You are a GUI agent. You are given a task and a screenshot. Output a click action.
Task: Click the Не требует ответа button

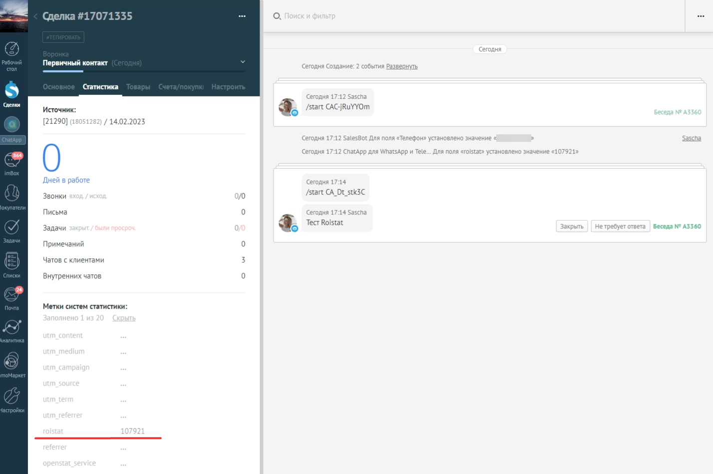(x=620, y=226)
